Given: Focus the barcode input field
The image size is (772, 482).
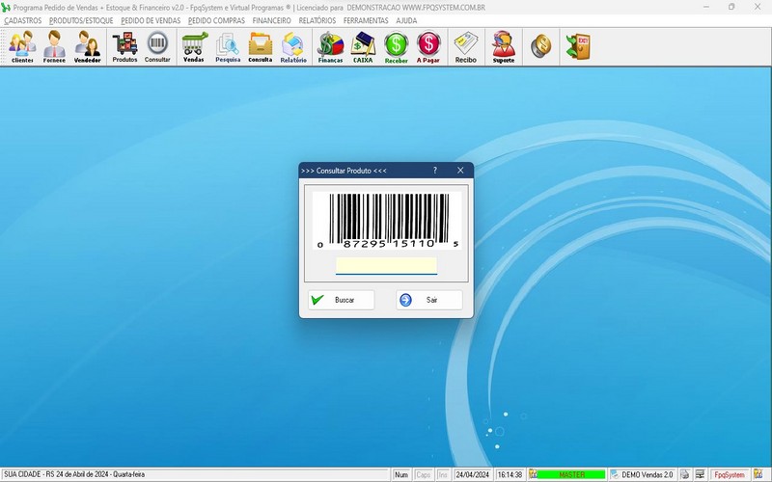Looking at the screenshot, I should (x=387, y=266).
